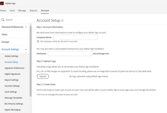Follow the Click here users link
Viewport: 167px width, 113px height.
(41, 95)
